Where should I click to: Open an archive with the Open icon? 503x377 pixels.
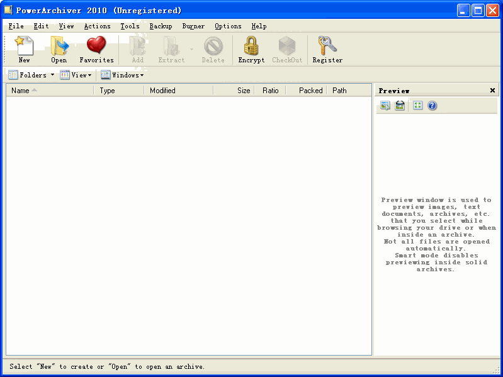tap(59, 49)
